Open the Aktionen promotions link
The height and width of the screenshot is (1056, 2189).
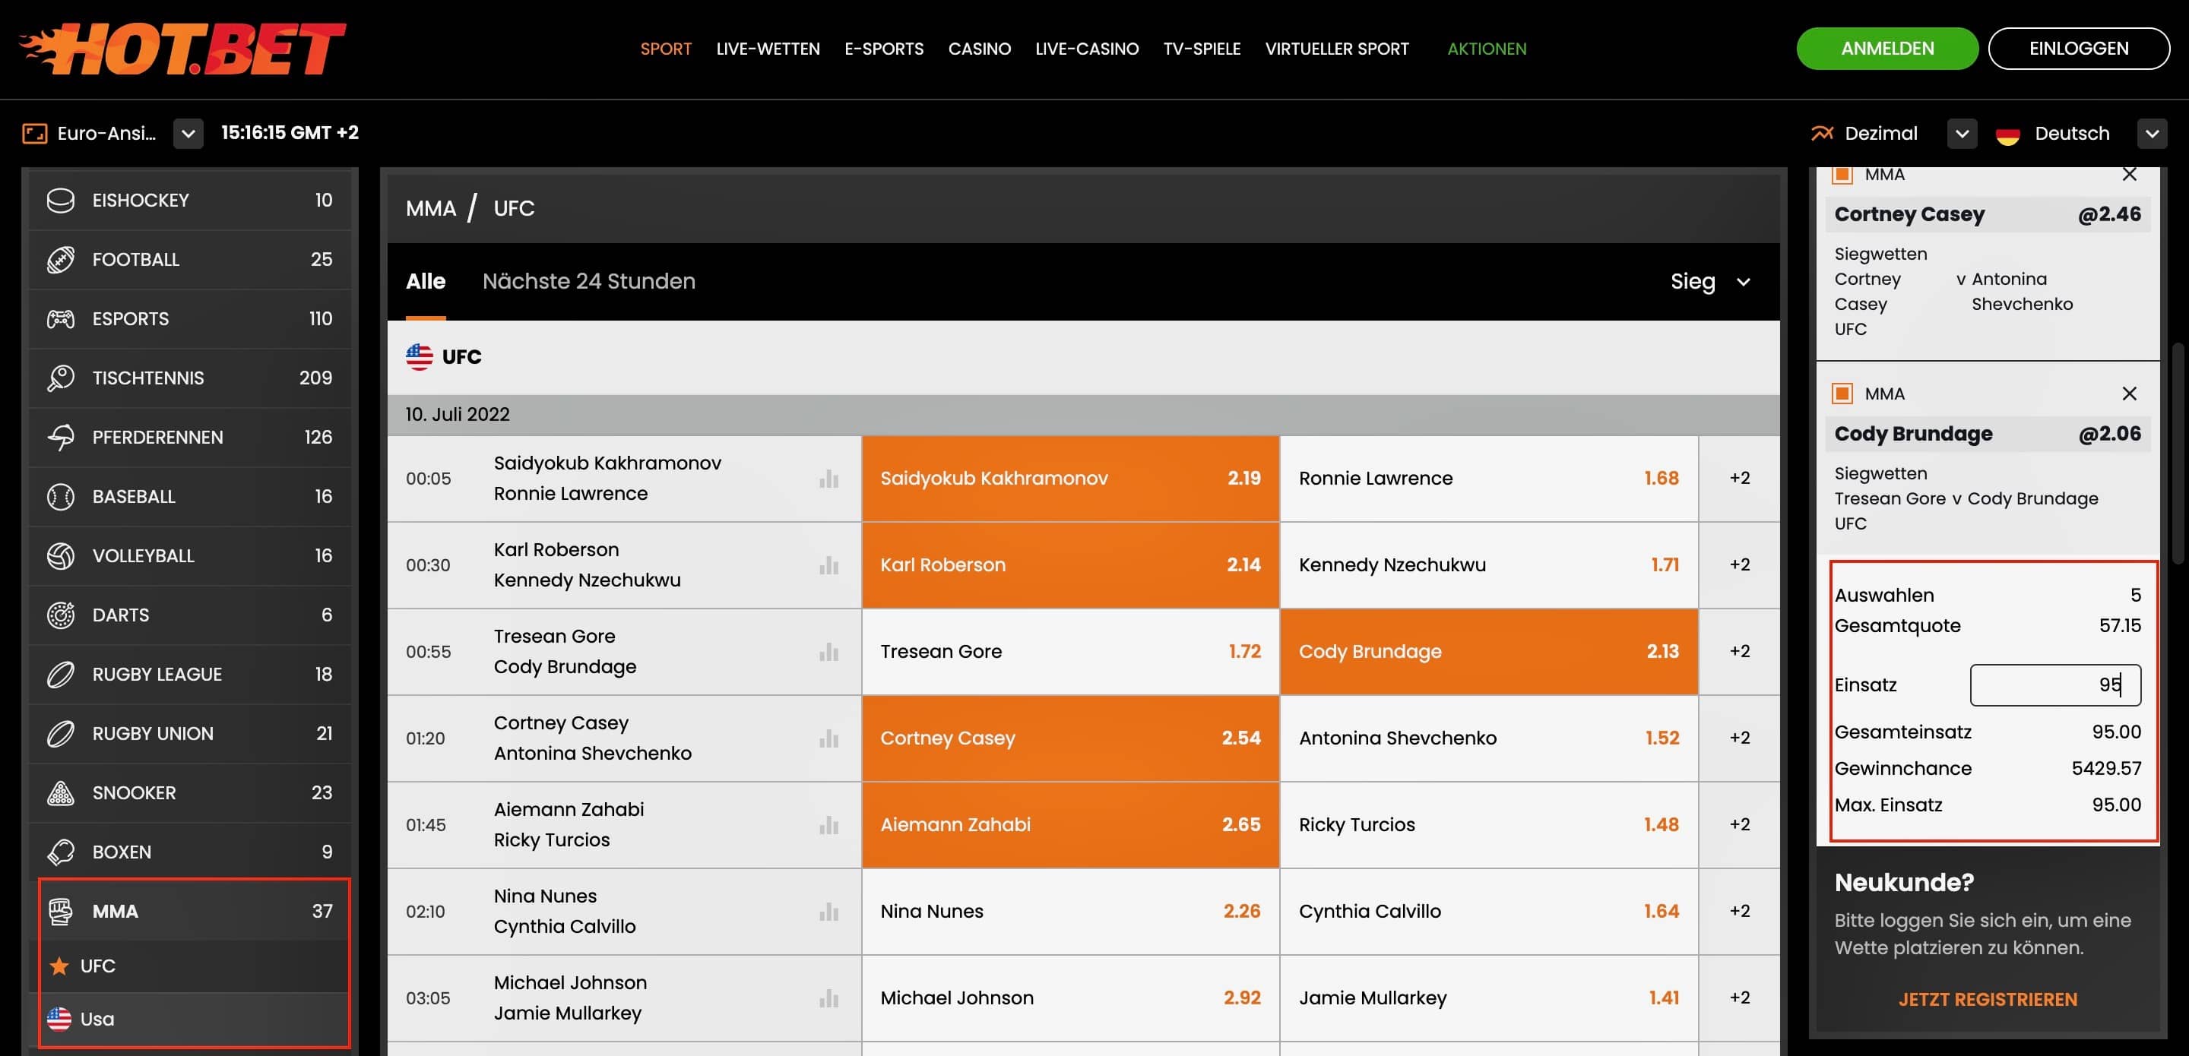(x=1486, y=49)
